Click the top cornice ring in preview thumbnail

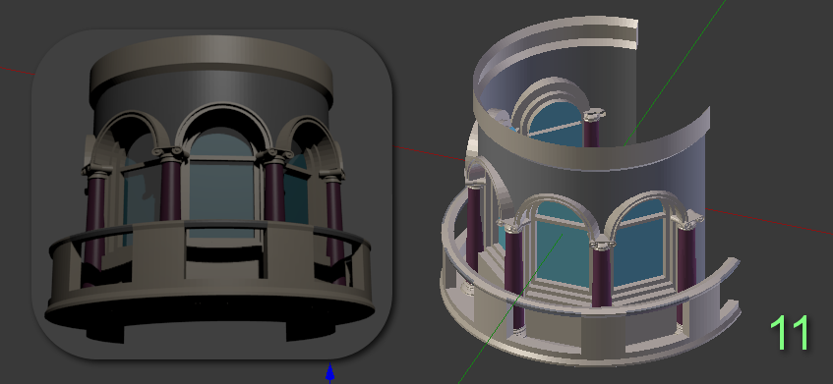point(211,69)
